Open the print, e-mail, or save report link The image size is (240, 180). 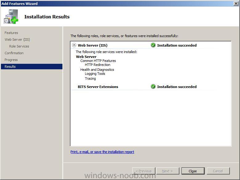point(102,152)
